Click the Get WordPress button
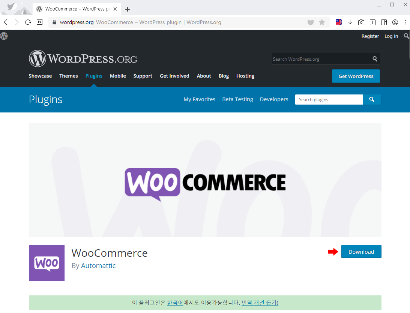This screenshot has height=313, width=410. (x=356, y=76)
